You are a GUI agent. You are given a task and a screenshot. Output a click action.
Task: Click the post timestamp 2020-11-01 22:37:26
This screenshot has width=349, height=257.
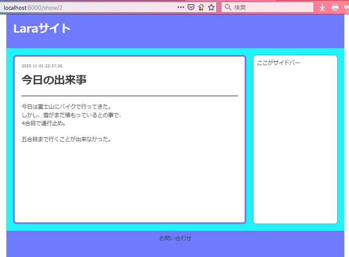tap(42, 66)
